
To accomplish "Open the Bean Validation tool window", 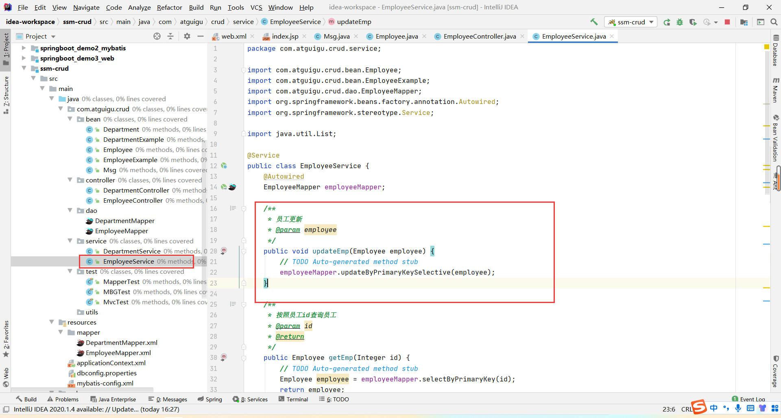I will [776, 138].
